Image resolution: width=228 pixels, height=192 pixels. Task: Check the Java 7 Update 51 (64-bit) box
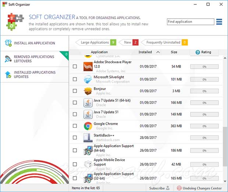point(75,102)
